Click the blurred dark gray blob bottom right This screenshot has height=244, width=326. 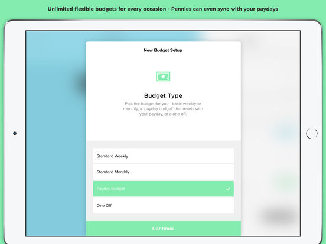coord(279,216)
